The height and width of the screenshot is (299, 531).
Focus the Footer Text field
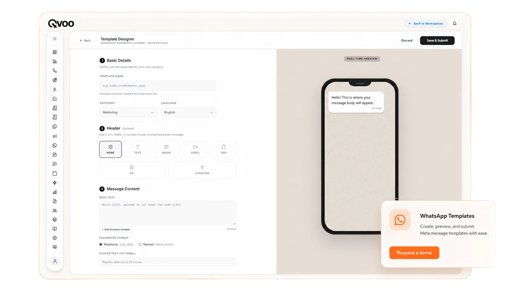coord(167,262)
